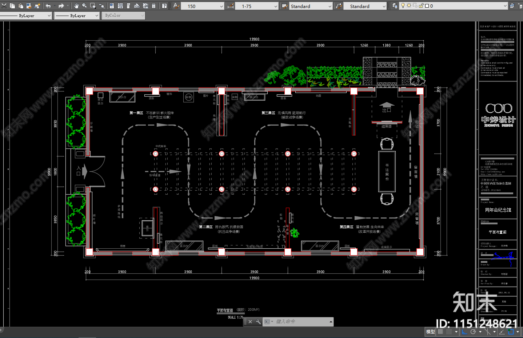Viewport: 523px width, 338px height.
Task: Toggle grid display in status bar
Action: coord(440,331)
